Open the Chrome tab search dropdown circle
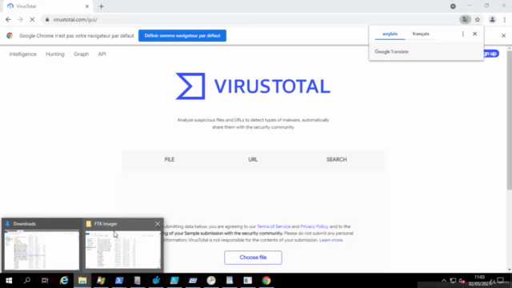This screenshot has width=512, height=288. coord(453,6)
